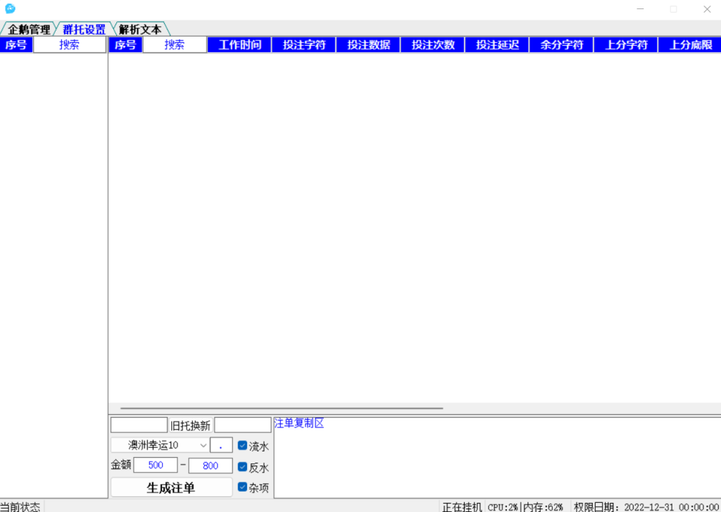Select the 投注次数 column header
Viewport: 721px width, 512px height.
(433, 45)
